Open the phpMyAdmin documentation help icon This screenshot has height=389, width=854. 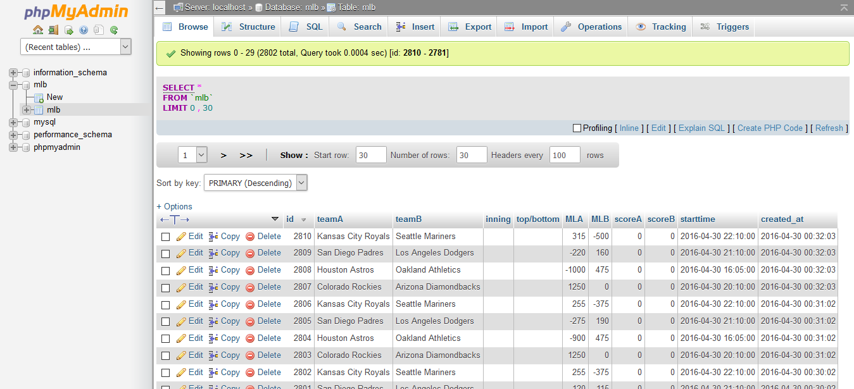pos(84,30)
